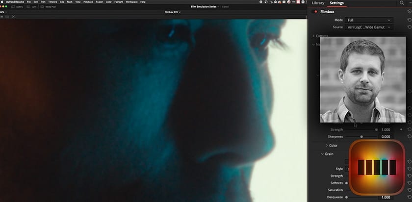Click the Sharpness value field 0.000

(x=386, y=137)
